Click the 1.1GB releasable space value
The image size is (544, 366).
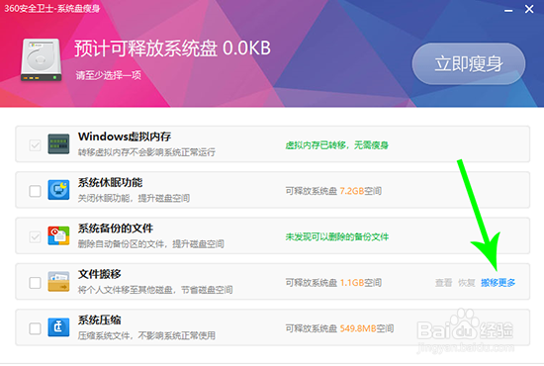click(352, 283)
